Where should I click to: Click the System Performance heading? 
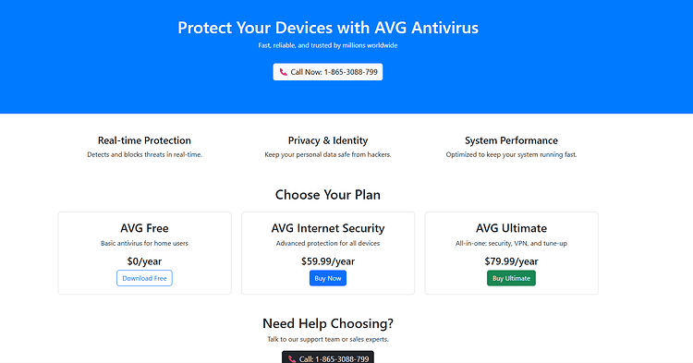[x=511, y=140]
